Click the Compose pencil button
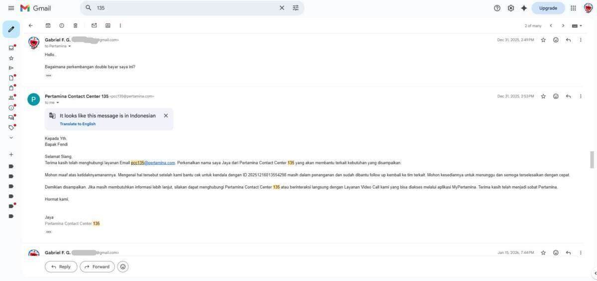Image resolution: width=597 pixels, height=281 pixels. click(11, 29)
